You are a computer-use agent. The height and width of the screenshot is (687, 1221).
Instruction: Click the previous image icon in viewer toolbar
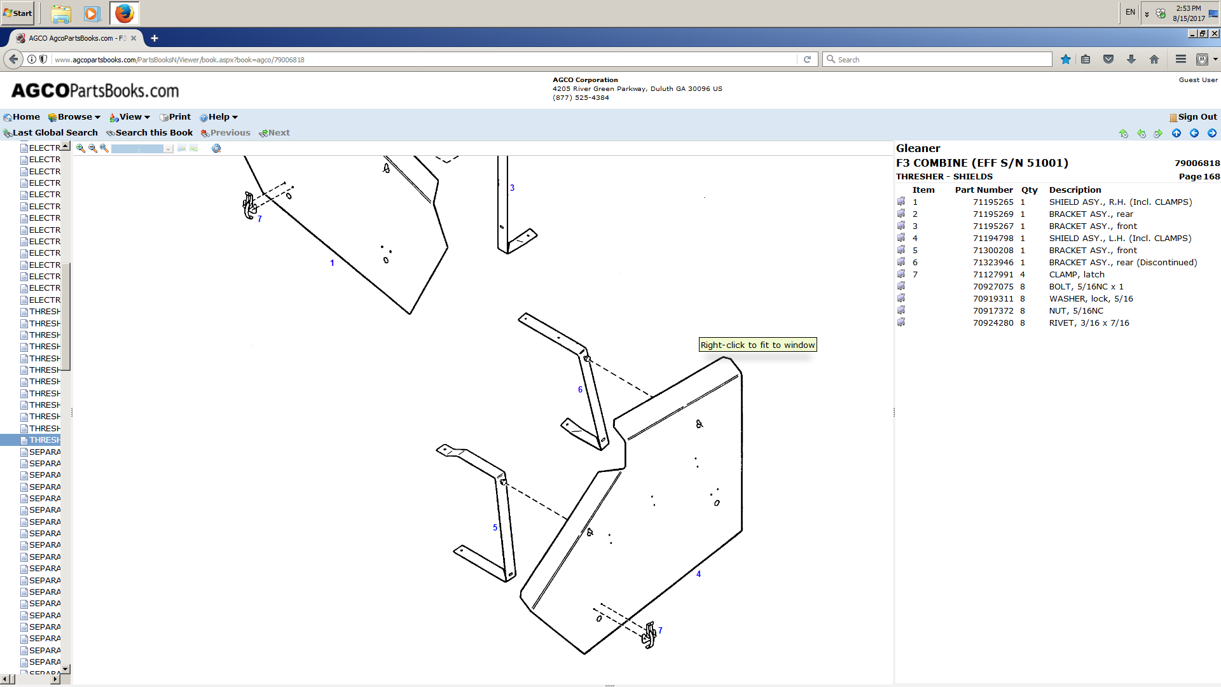click(182, 148)
